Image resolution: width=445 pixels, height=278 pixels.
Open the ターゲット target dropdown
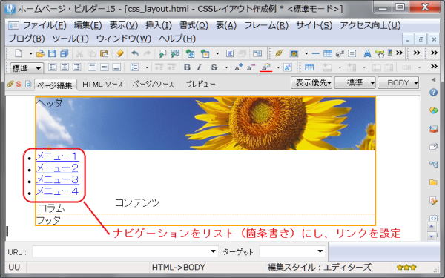click(x=292, y=251)
